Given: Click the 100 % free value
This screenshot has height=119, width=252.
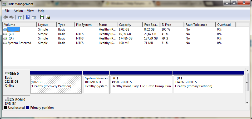Looking at the screenshot, I should 166,29.
